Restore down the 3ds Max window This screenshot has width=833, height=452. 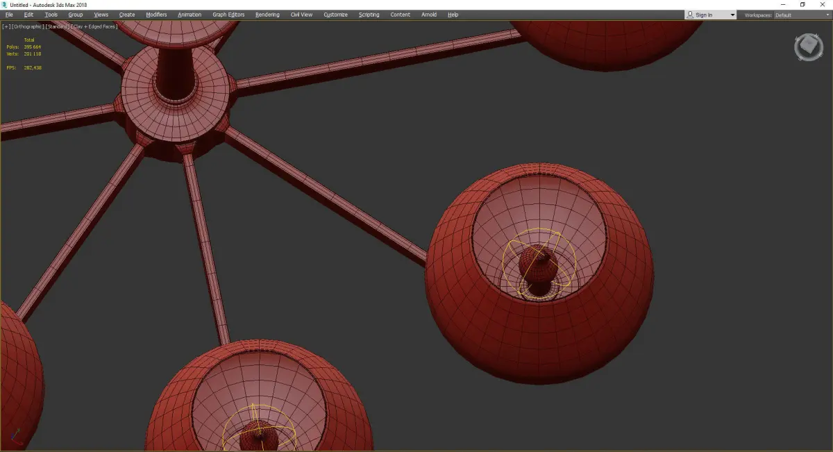tap(802, 4)
